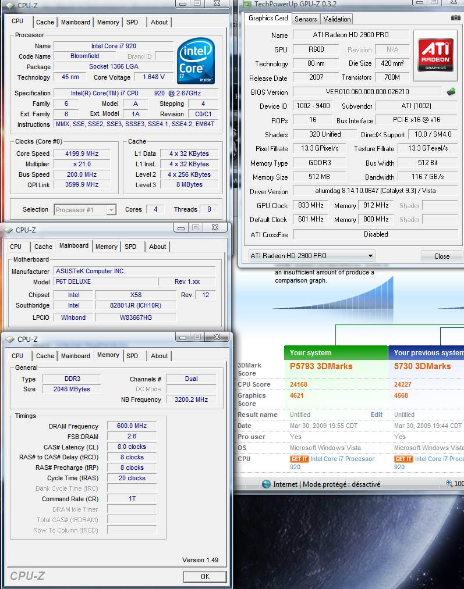Click the Driver Version field in GPU-Z
The image size is (464, 589).
[376, 191]
